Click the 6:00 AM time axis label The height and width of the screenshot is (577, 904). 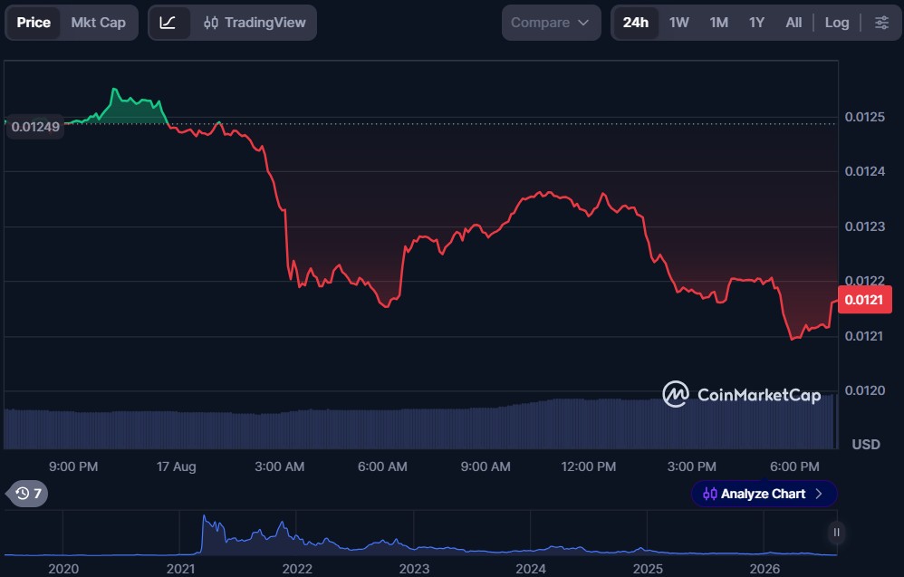(382, 466)
